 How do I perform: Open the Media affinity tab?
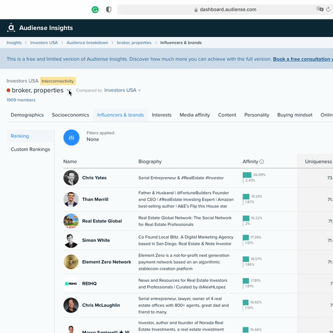pos(195,115)
